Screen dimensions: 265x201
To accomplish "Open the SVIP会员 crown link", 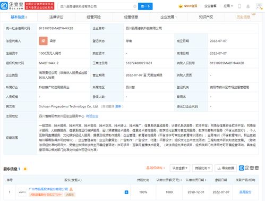I will click(188, 6).
